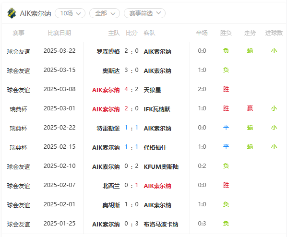Click the 特雷勒堡 team name
The height and width of the screenshot is (237, 287).
(108, 129)
